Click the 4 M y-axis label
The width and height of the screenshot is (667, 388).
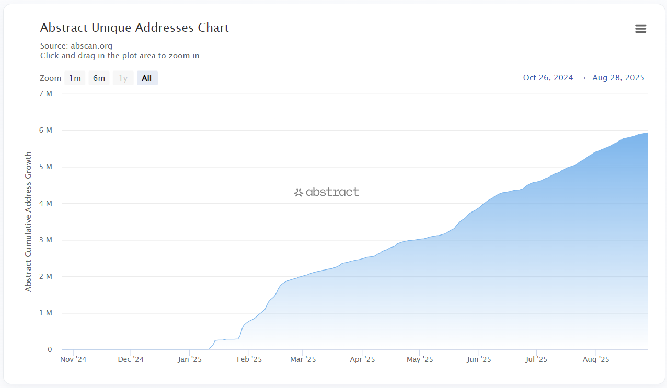point(46,203)
